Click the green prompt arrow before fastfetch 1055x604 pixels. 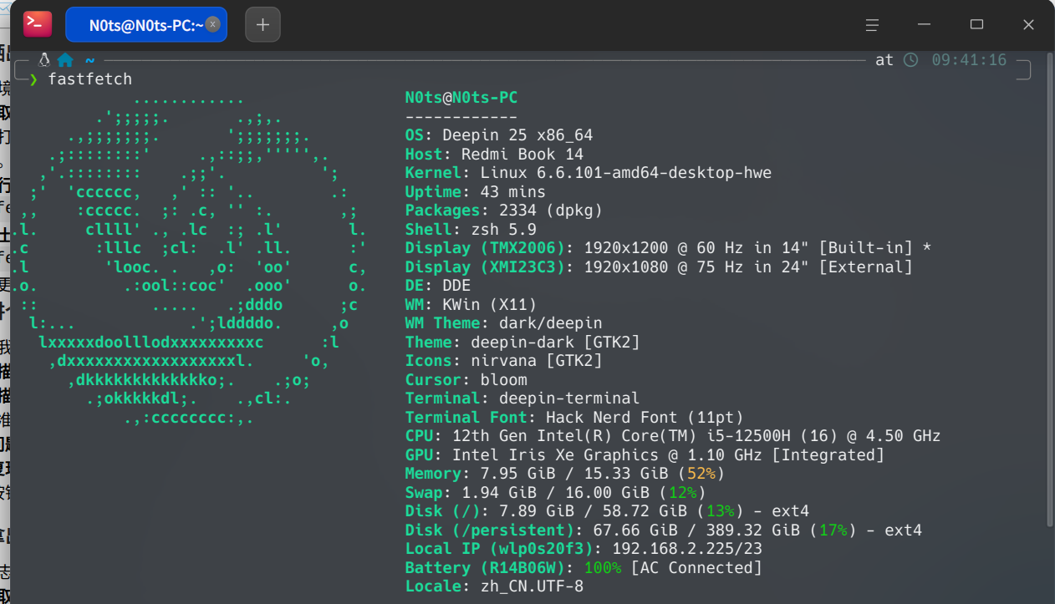pos(33,79)
